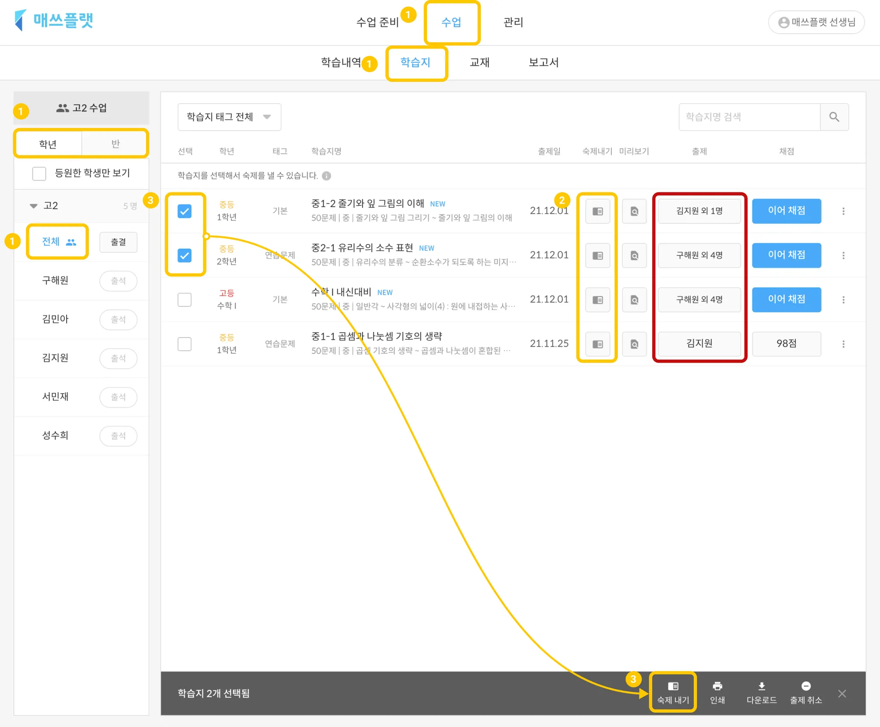The width and height of the screenshot is (880, 727).
Task: Click the 학습지명 검색 input field
Action: 749,117
